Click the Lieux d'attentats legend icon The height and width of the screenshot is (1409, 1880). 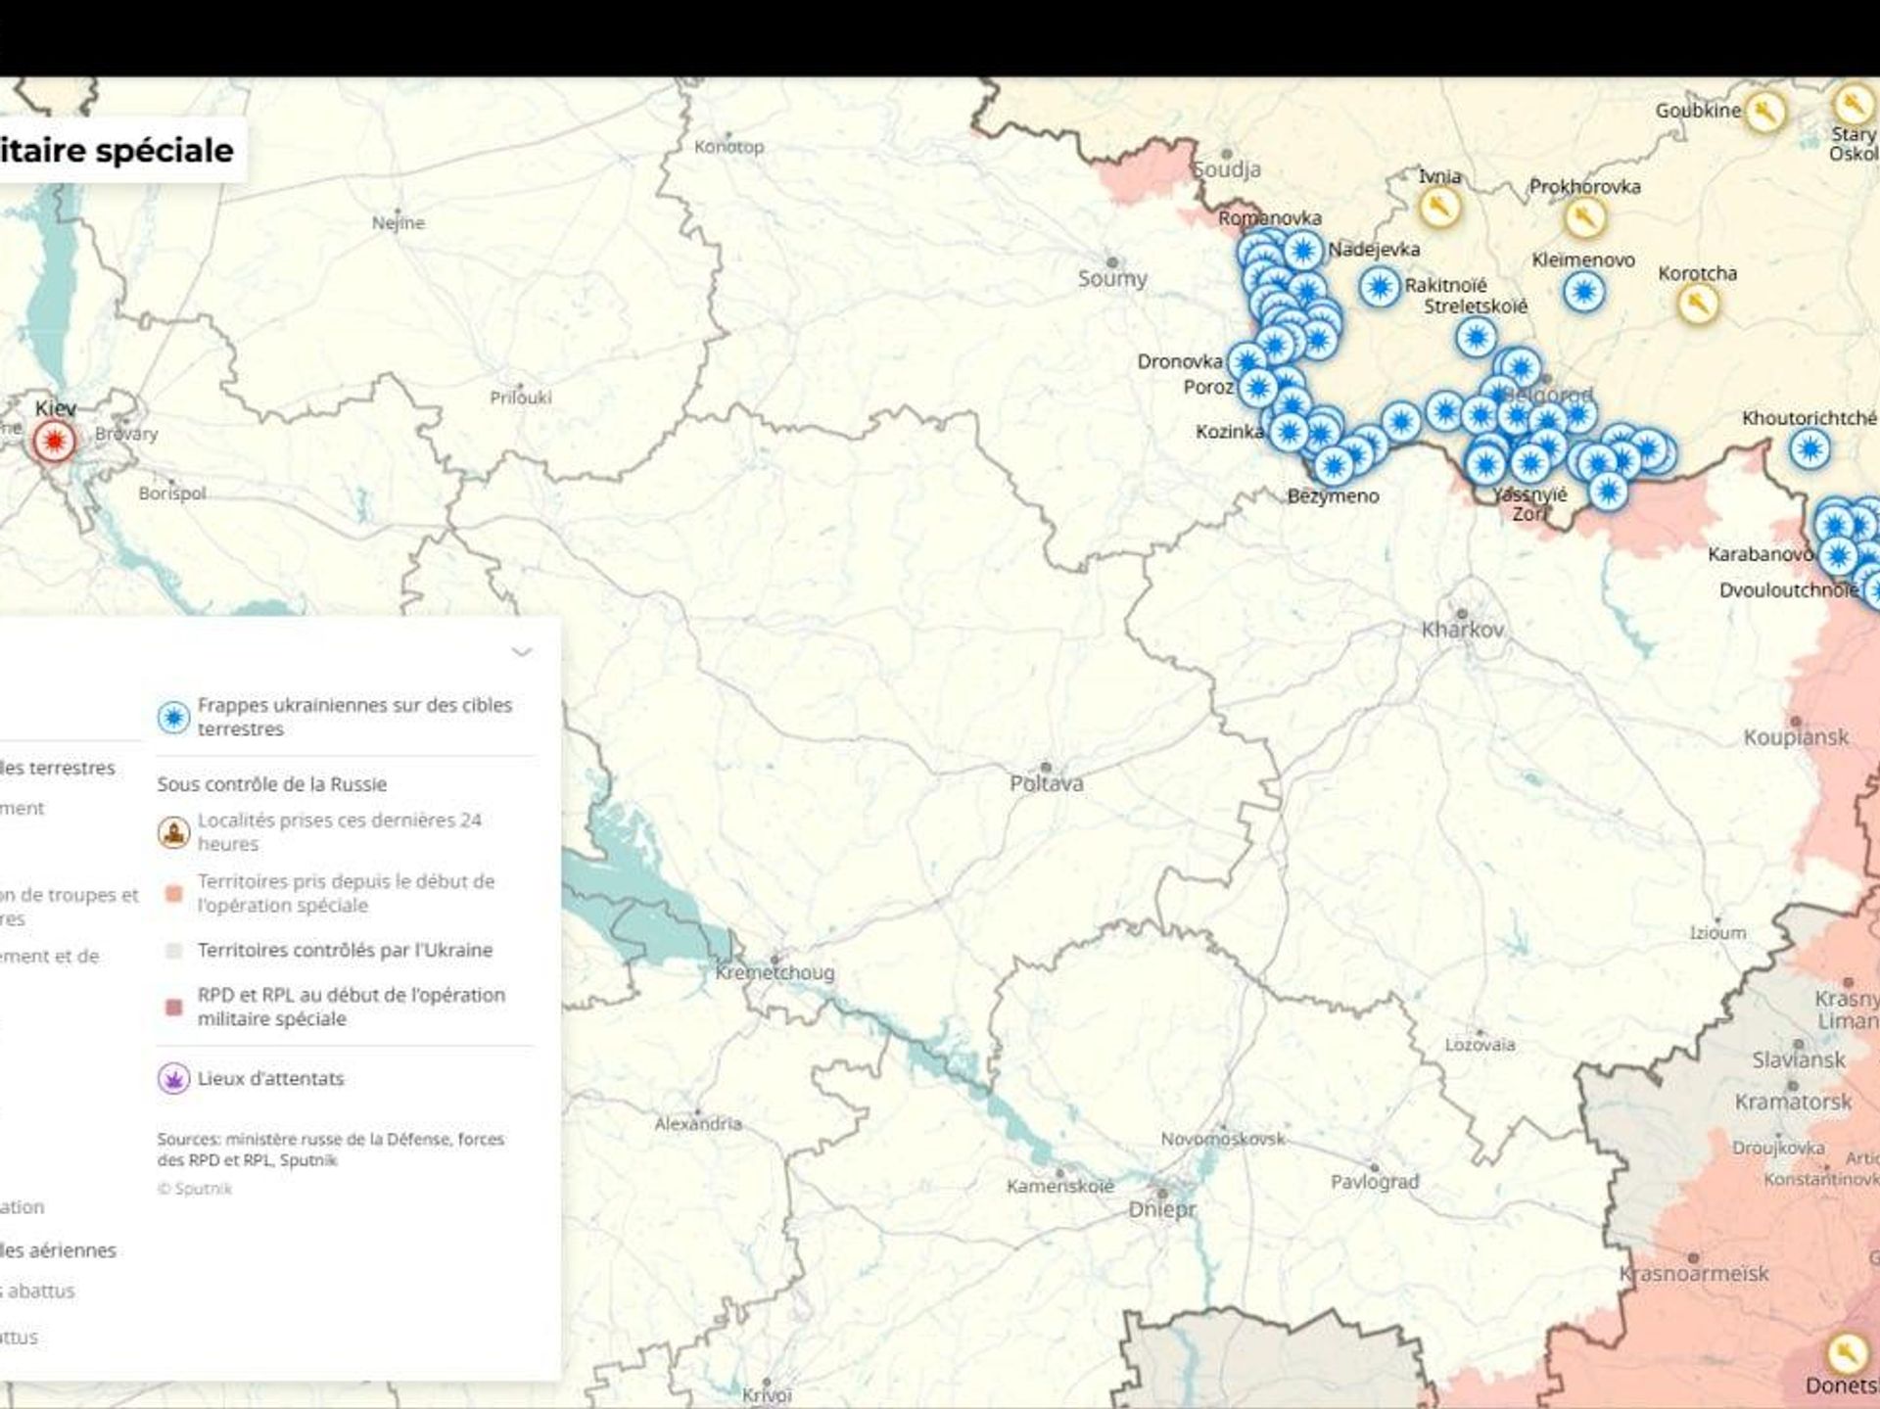point(173,1079)
